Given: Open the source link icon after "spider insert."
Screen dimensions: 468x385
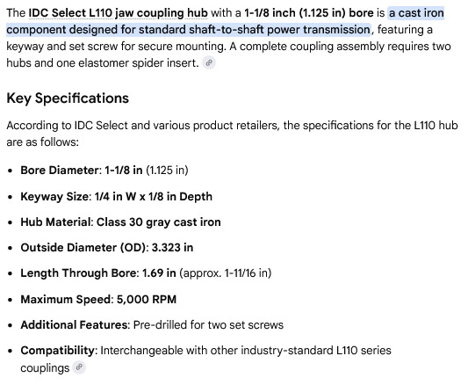Looking at the screenshot, I should pos(209,63).
